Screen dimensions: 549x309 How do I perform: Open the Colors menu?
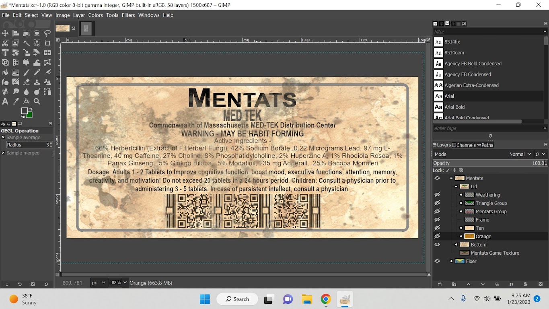(x=96, y=15)
